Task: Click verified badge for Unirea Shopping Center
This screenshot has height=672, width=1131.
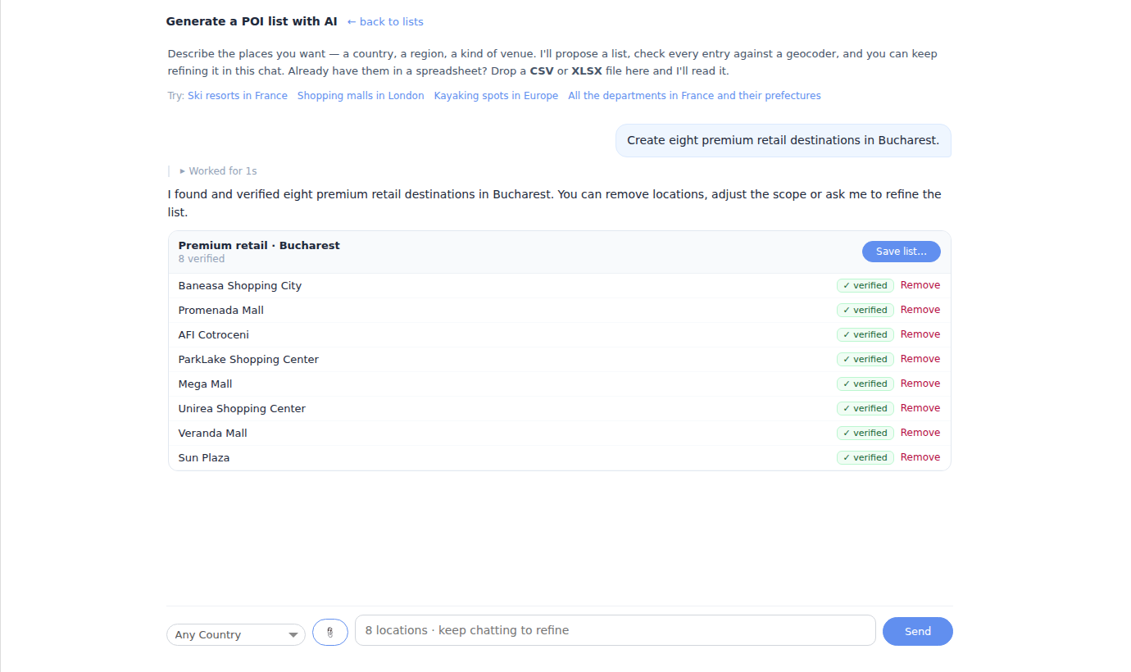Action: click(865, 409)
